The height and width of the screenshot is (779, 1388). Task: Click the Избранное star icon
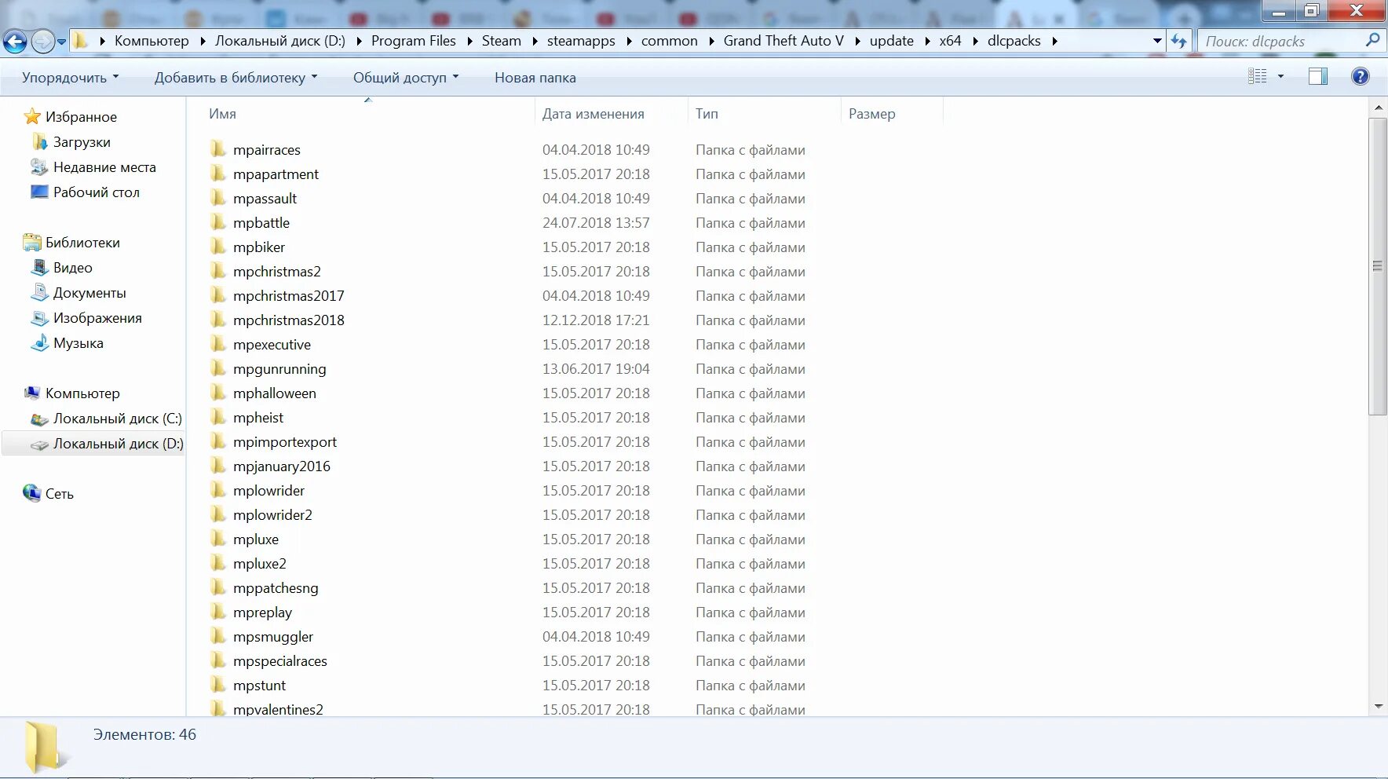tap(32, 116)
